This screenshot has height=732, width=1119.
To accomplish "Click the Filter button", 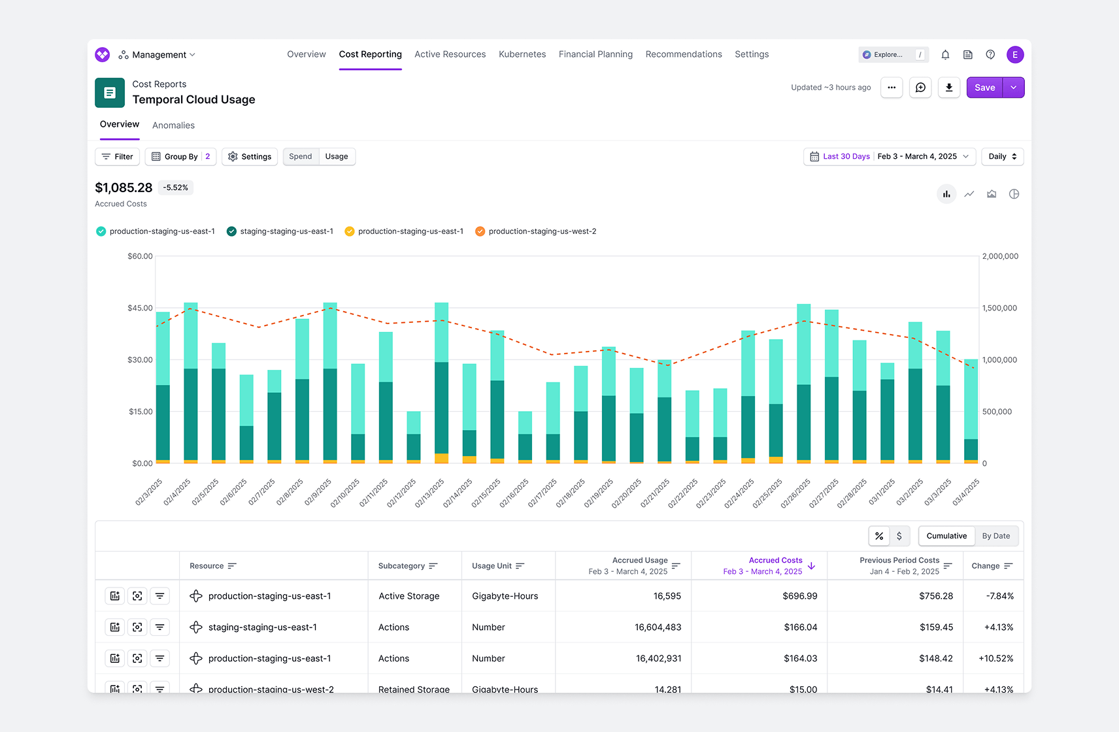I will 118,157.
